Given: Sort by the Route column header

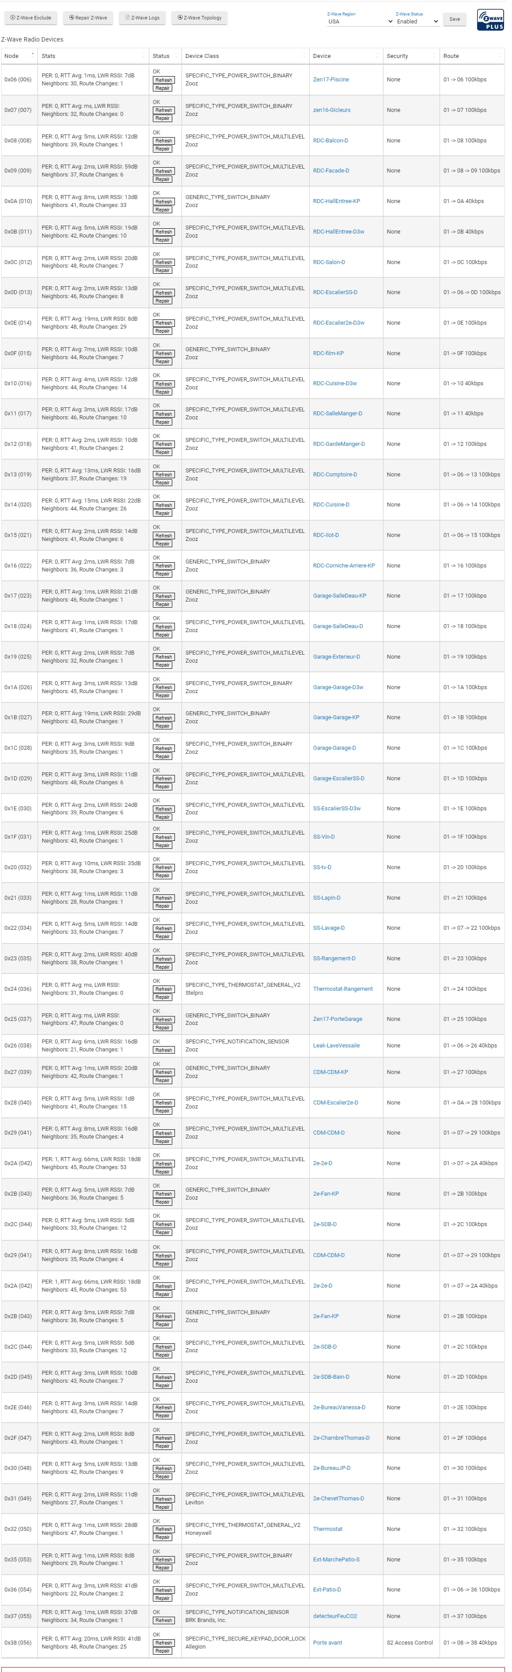Looking at the screenshot, I should click(x=472, y=56).
